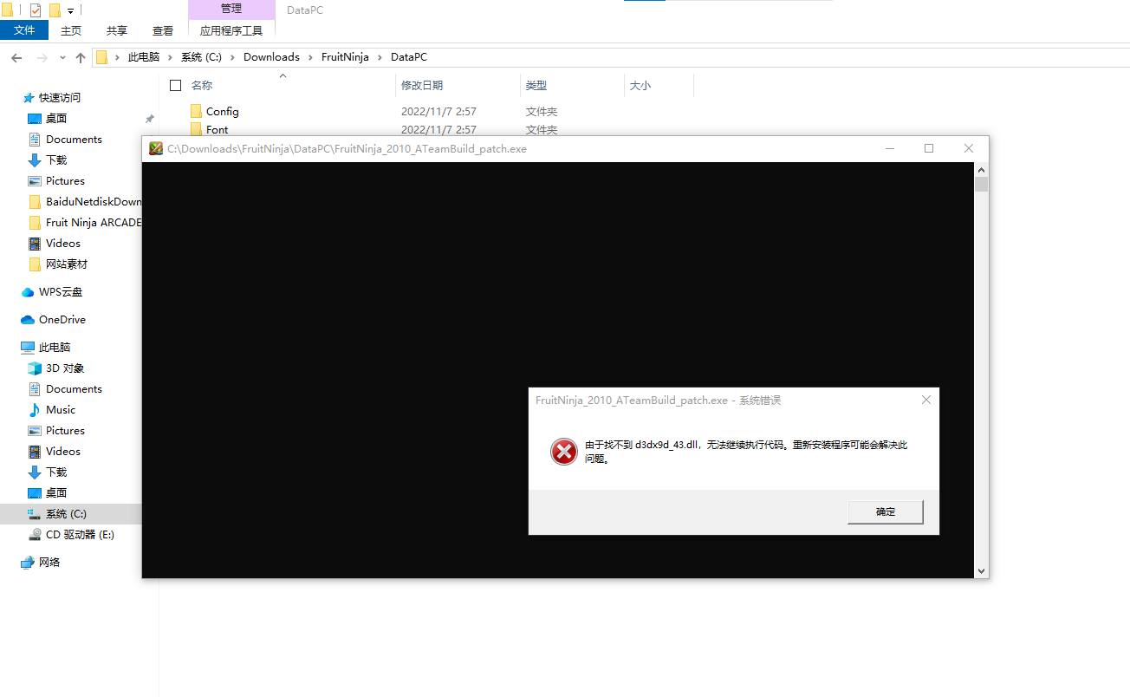This screenshot has height=697, width=1130.
Task: Open the 文件 menu in Explorer
Action: (24, 30)
